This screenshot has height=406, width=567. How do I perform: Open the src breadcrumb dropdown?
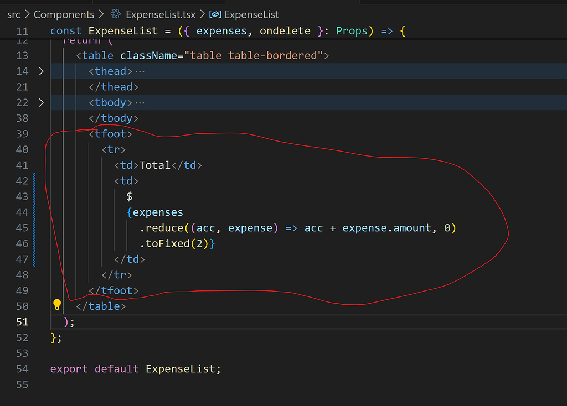coord(14,14)
